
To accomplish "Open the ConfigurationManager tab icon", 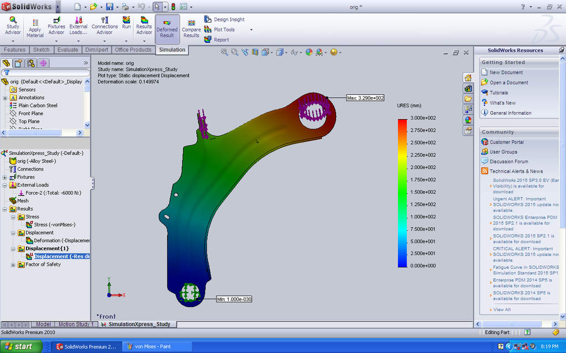I will 31,63.
